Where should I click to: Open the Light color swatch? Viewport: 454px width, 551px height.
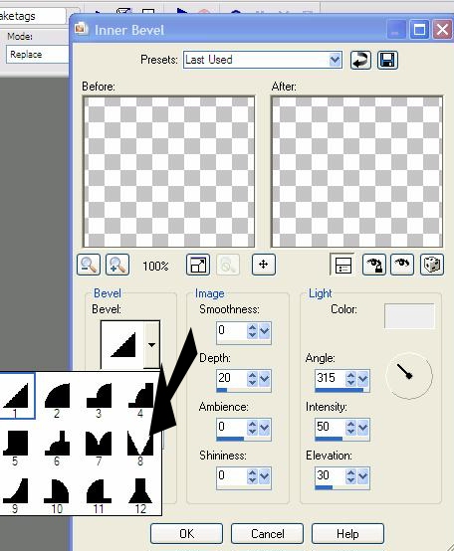[x=409, y=316]
